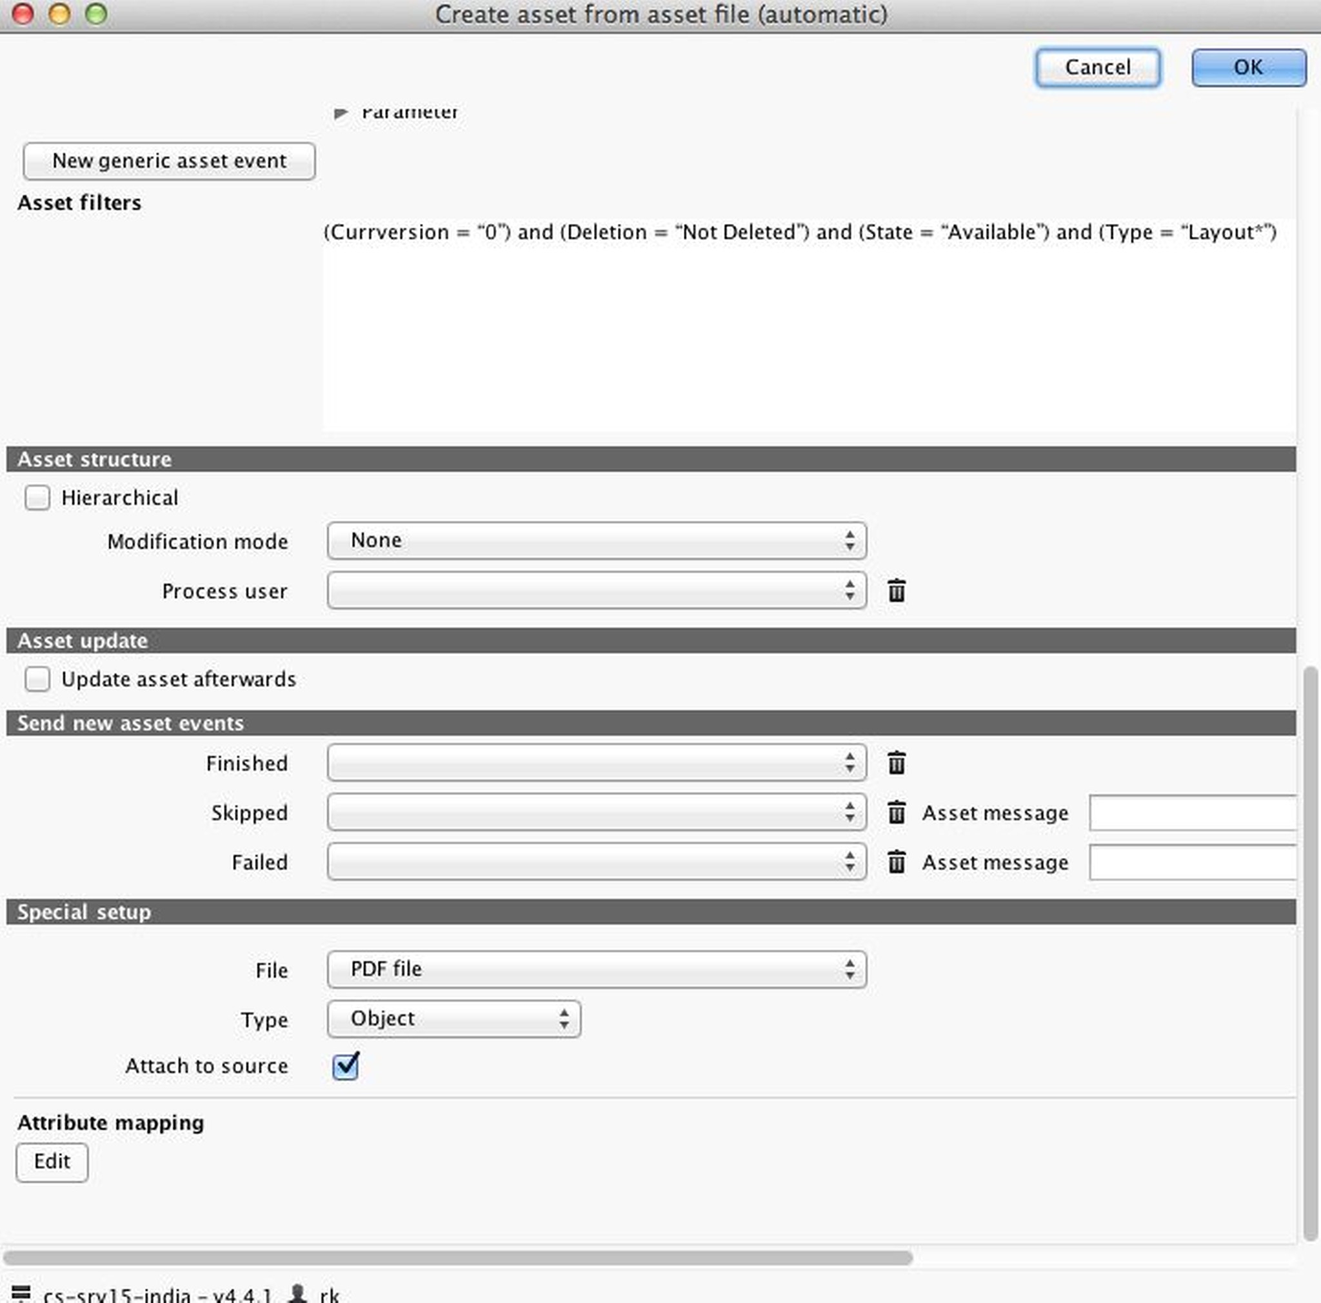1321x1303 pixels.
Task: Click the server icon beside cs-srv15-india
Action: click(x=23, y=1291)
